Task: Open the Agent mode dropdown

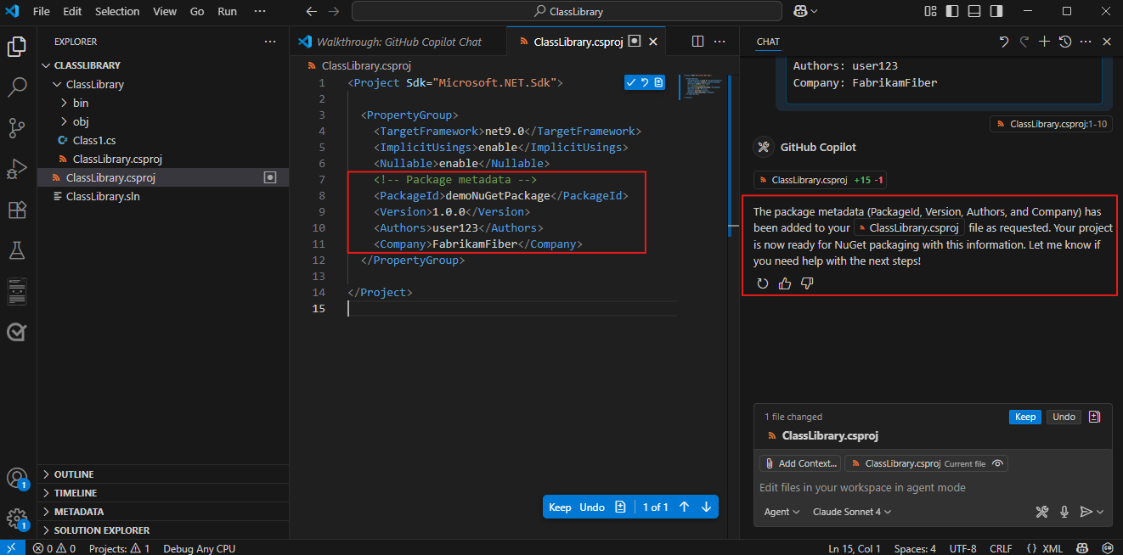Action: pos(781,512)
